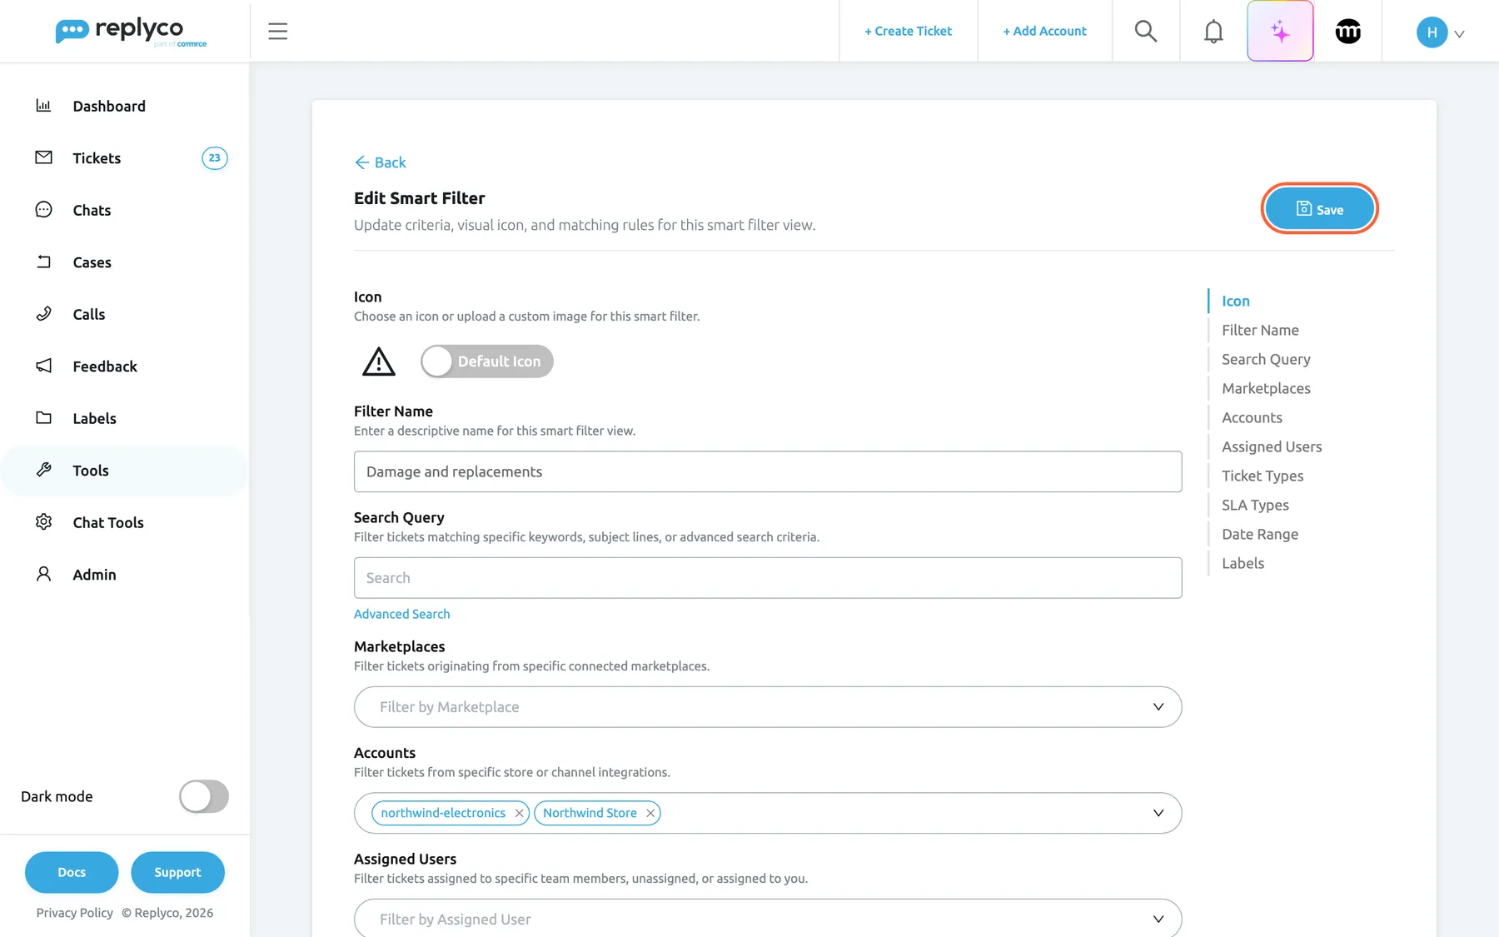Open Tickets in sidebar
This screenshot has width=1499, height=937.
[97, 158]
